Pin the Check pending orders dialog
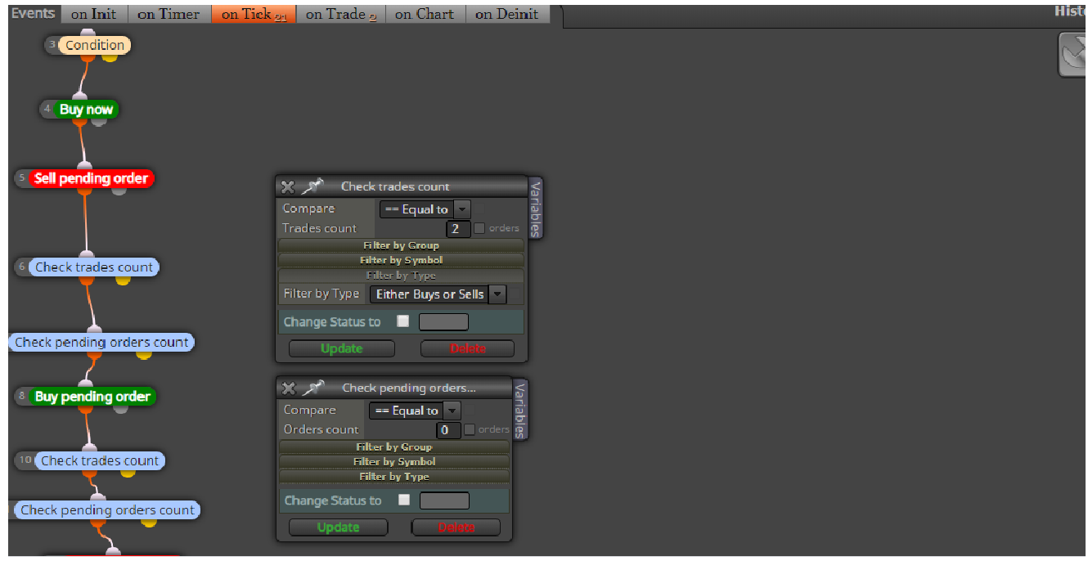The height and width of the screenshot is (561, 1088). click(312, 387)
